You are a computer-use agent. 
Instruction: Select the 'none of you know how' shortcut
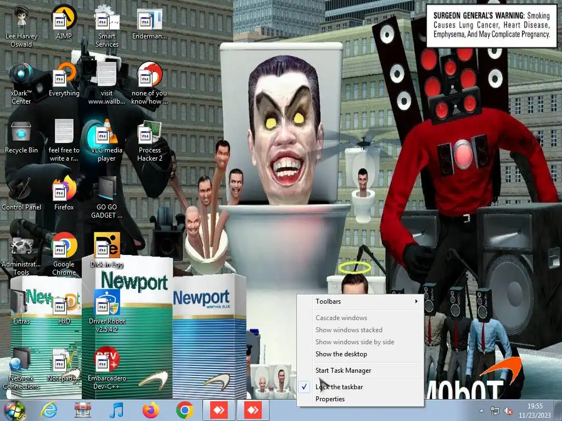coord(149,83)
